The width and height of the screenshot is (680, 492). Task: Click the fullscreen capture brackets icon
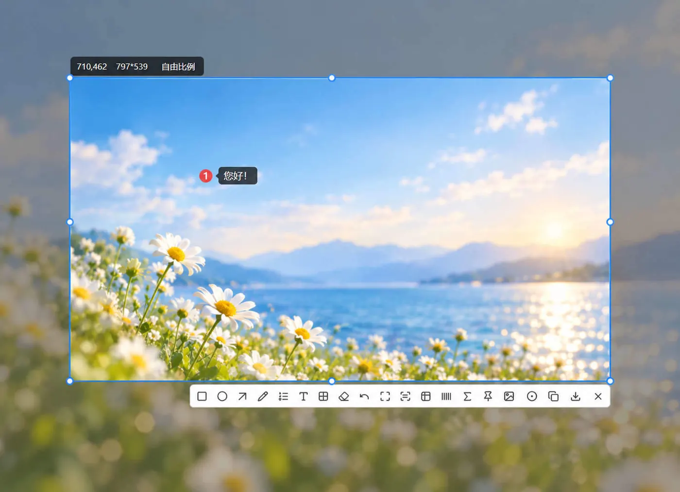pyautogui.click(x=385, y=396)
